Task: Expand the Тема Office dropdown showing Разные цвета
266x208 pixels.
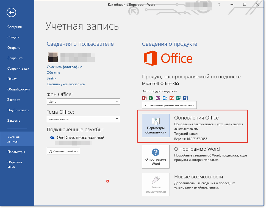Action: point(83,119)
